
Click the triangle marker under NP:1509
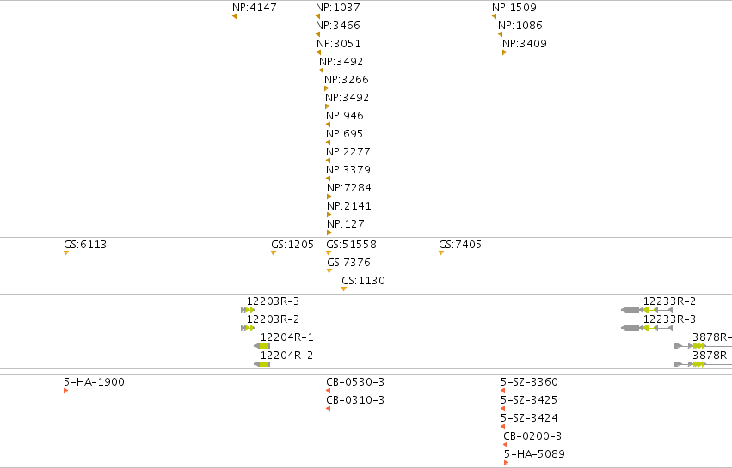tap(494, 16)
